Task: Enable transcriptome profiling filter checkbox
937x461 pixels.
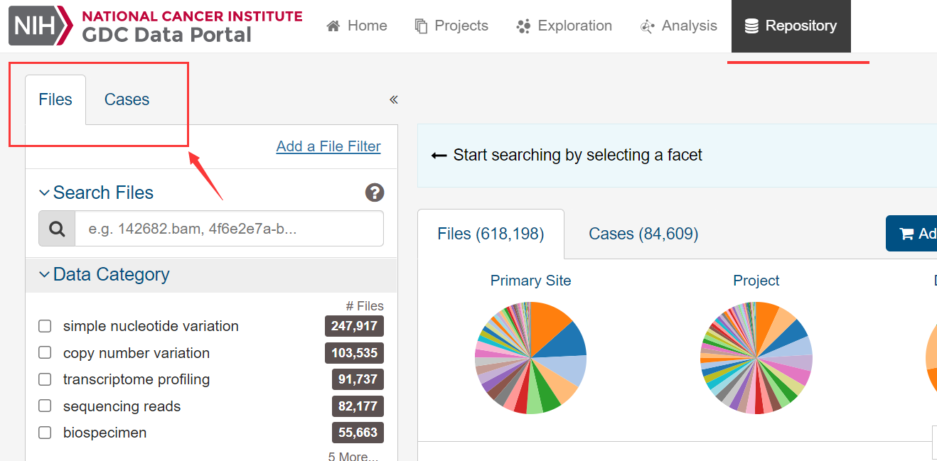Action: click(x=45, y=379)
